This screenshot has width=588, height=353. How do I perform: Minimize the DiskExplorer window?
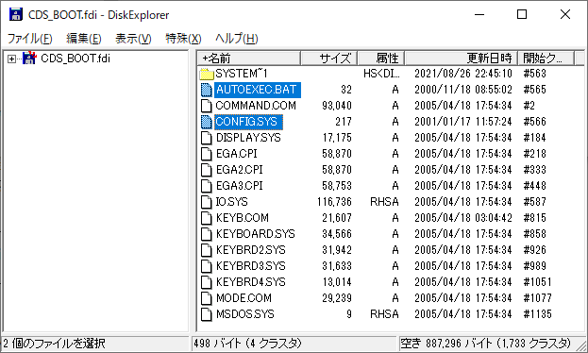479,15
